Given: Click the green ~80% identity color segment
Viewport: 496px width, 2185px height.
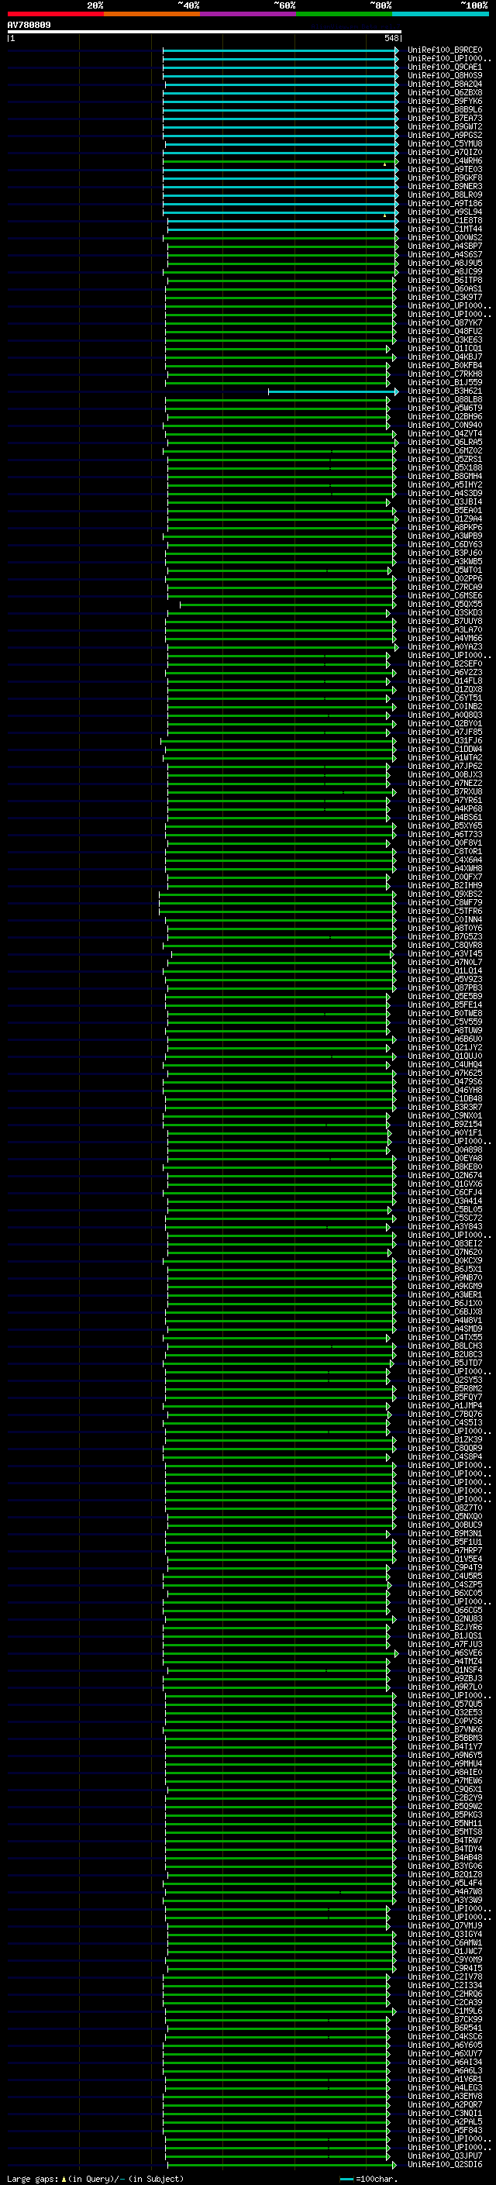Looking at the screenshot, I should pos(344,14).
